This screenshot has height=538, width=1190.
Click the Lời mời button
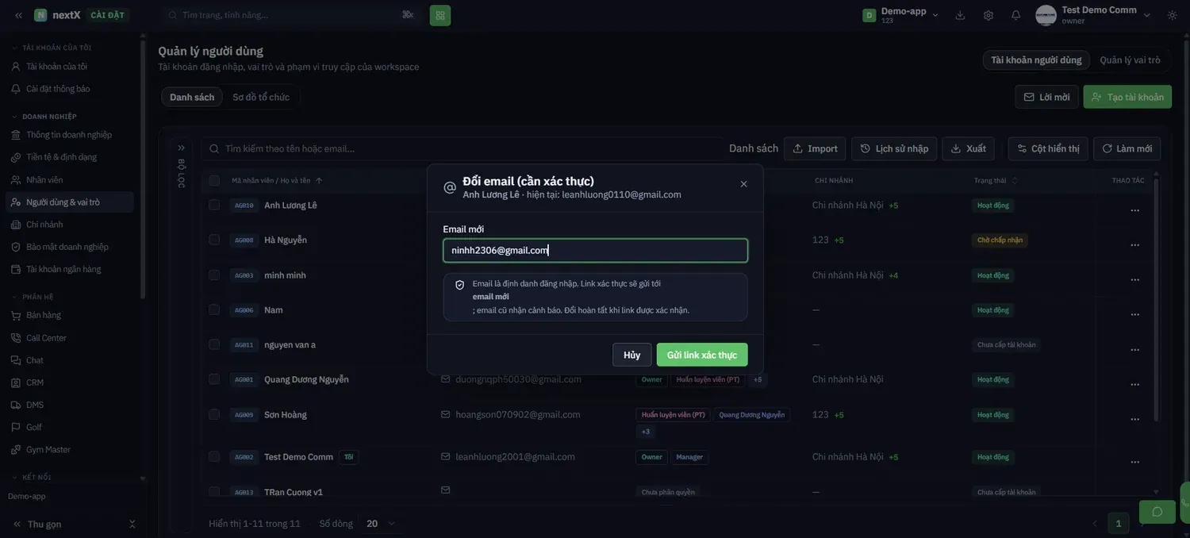pos(1046,97)
